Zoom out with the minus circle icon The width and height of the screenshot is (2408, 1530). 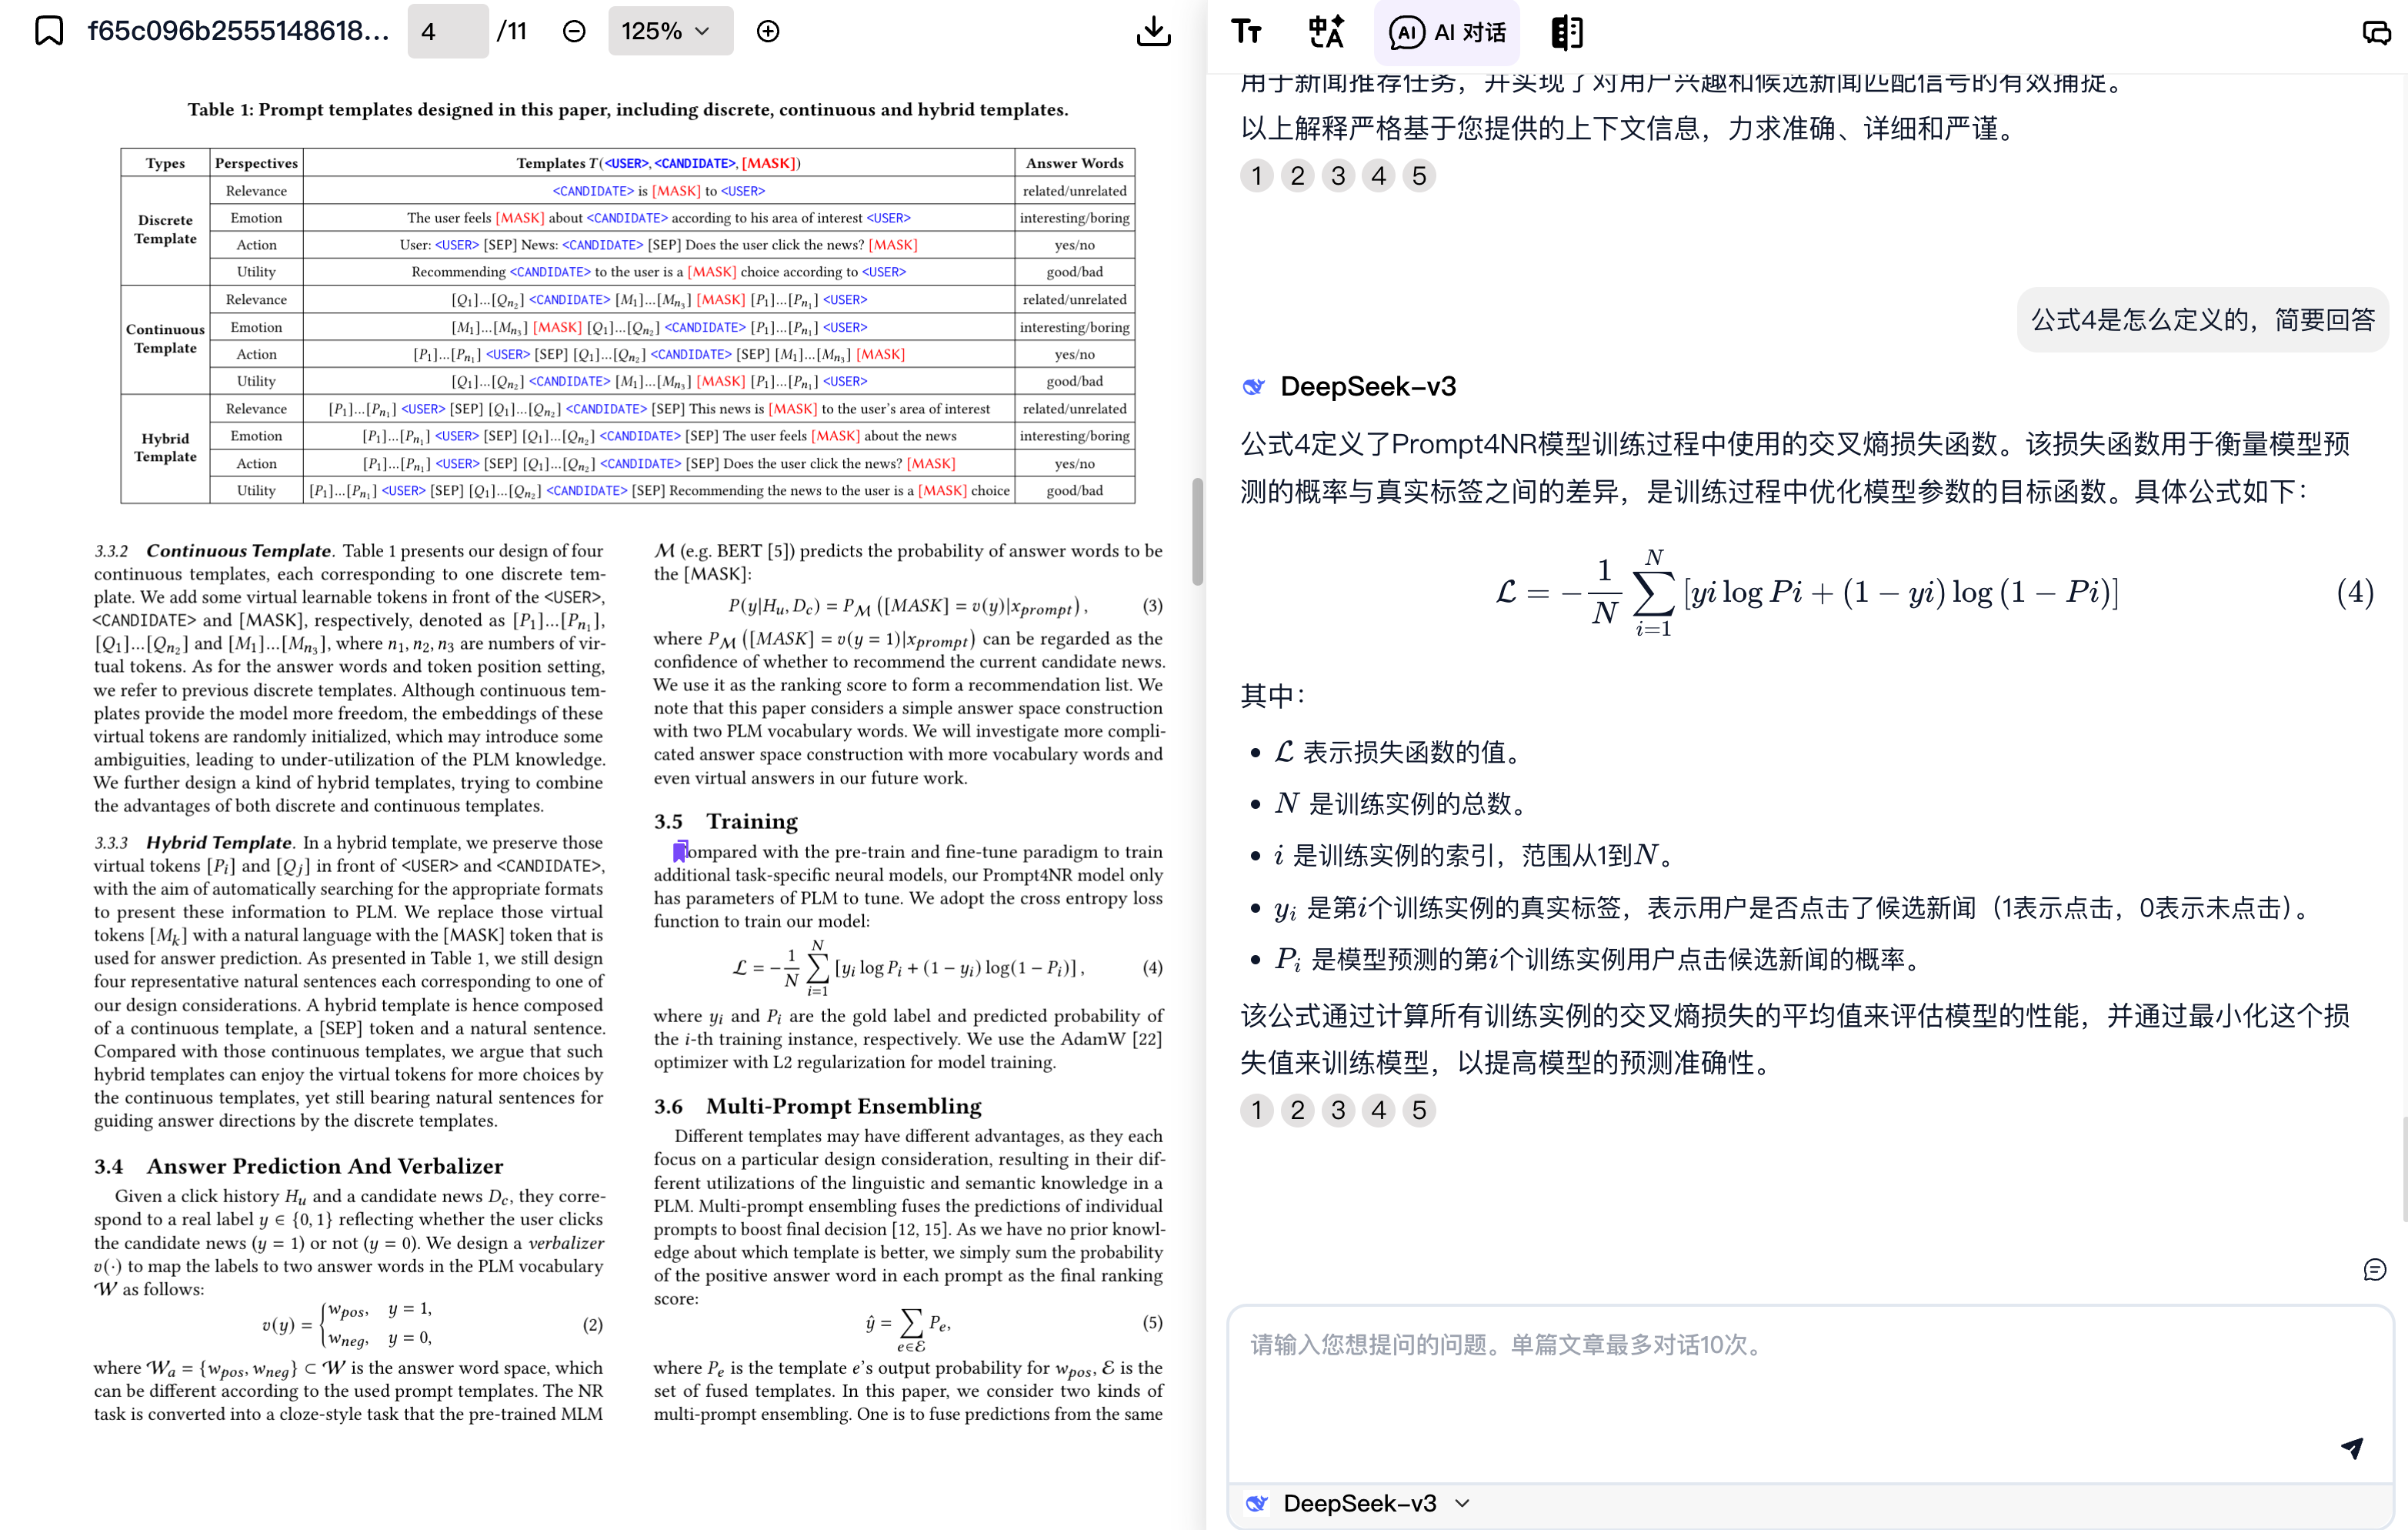tap(574, 31)
